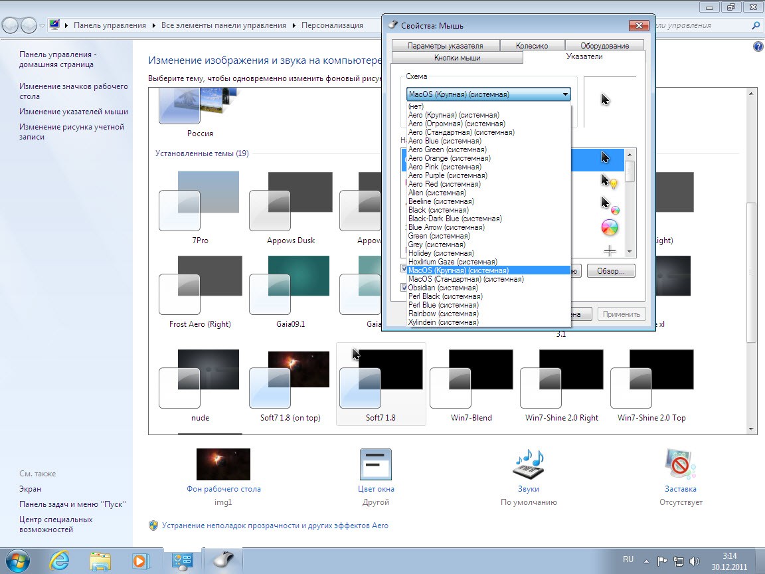Viewport: 765px width, 574px height.
Task: Select the busy rainbow wheel pointer
Action: (610, 227)
